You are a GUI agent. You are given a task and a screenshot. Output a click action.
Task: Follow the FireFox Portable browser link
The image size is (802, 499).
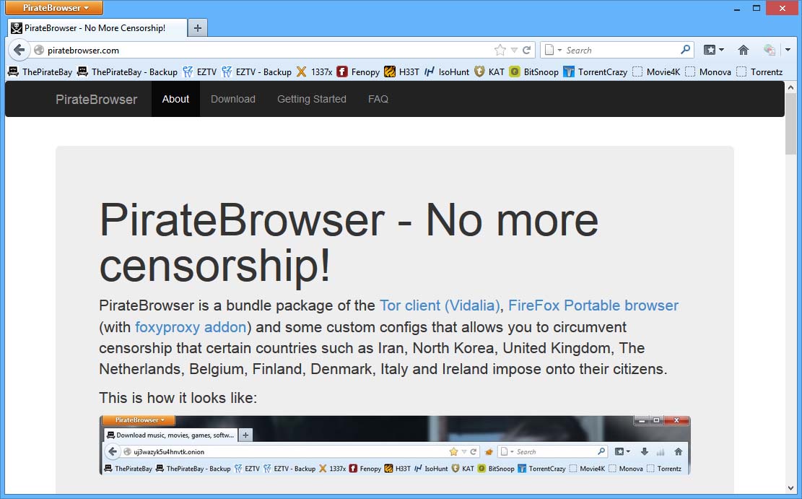[x=593, y=305]
